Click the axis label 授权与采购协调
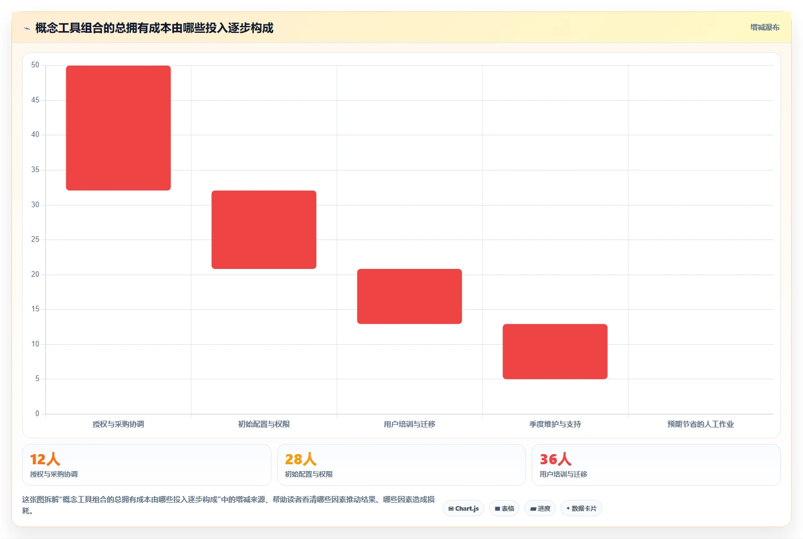 coord(118,424)
